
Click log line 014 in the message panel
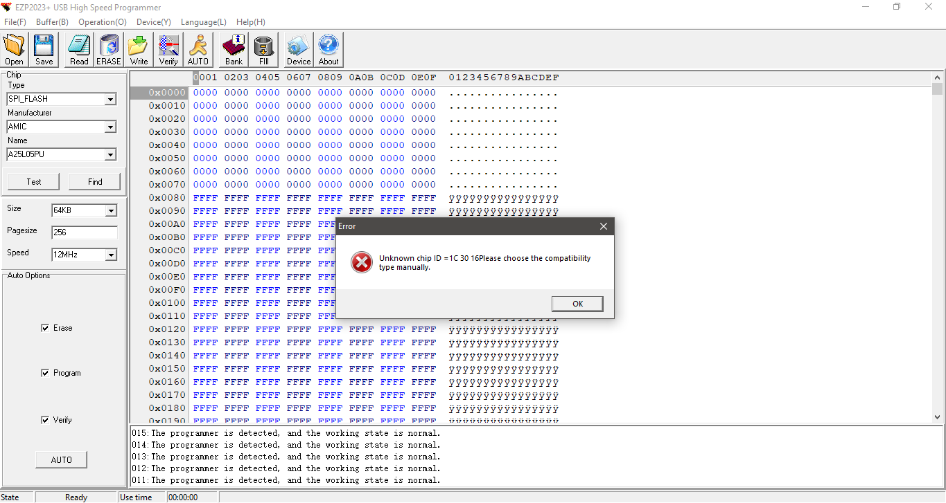286,446
